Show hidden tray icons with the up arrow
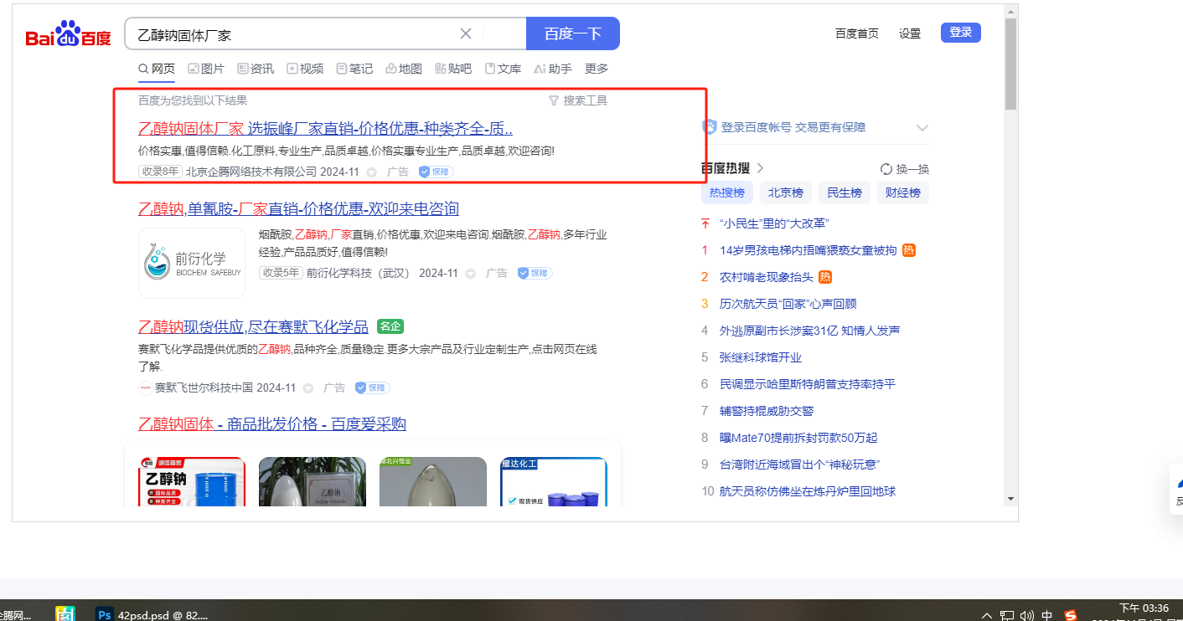The image size is (1183, 621). [987, 616]
